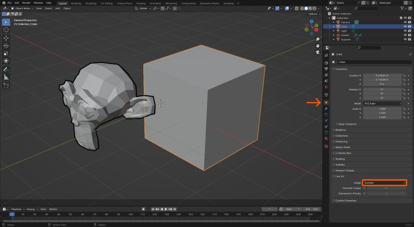Screen dimensions: 414x227
Task: Open the viewport Options popover
Action: click(x=314, y=14)
